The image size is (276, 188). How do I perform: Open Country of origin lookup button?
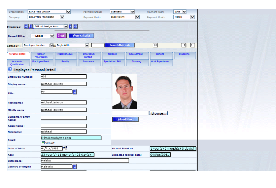(75, 166)
